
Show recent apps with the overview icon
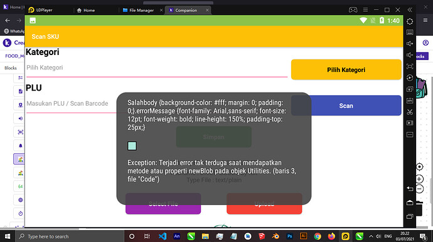point(410,216)
